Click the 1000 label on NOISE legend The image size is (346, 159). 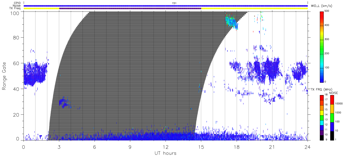coord(338,112)
